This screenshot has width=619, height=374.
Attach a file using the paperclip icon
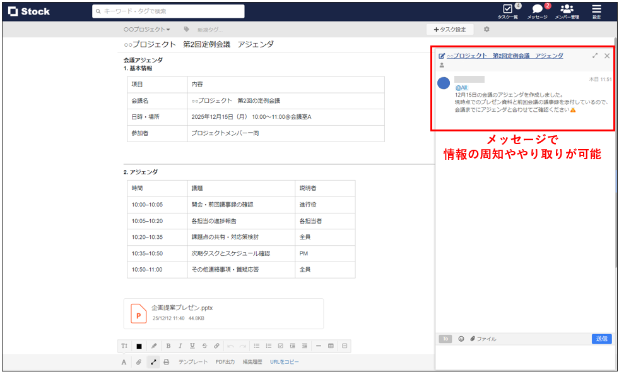[x=140, y=362]
